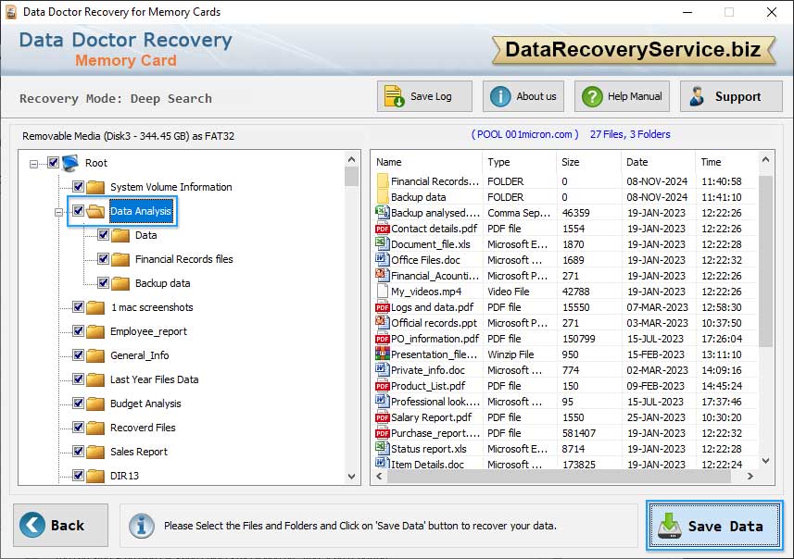Click the info icon in status message bar
Viewport: 794px width, 559px height.
tap(142, 526)
